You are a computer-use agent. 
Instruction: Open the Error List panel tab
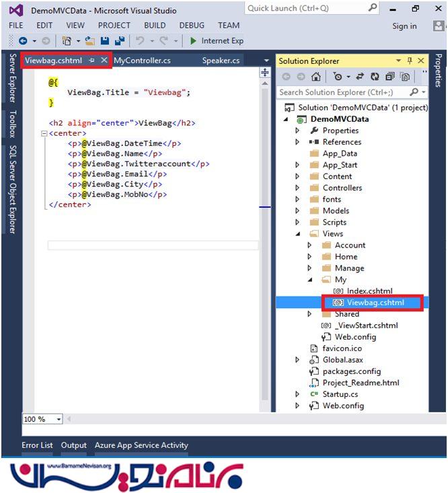click(x=37, y=445)
